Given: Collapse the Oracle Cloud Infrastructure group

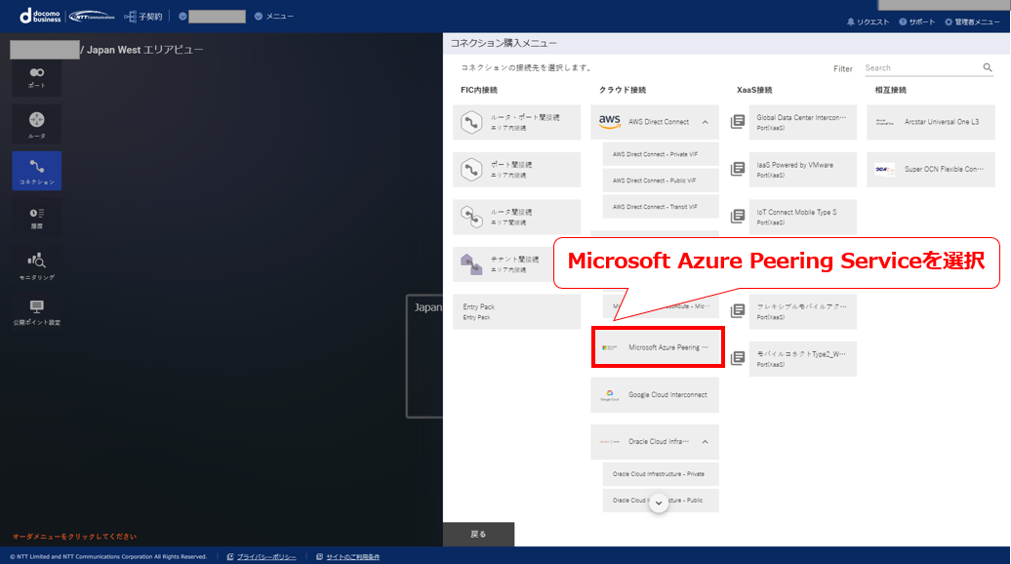Looking at the screenshot, I should 706,442.
